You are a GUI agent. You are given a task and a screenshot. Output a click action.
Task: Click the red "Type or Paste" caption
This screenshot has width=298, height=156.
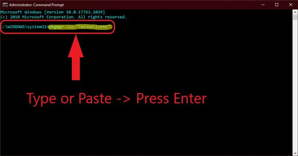point(69,99)
